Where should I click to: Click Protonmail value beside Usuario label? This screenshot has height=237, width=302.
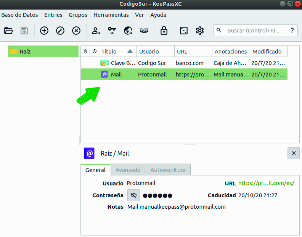click(141, 183)
